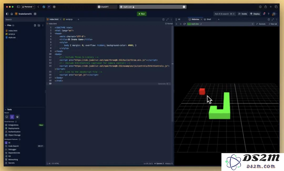The image size is (284, 171).
Task: Open recent Shell tool icon
Action: pos(17,117)
